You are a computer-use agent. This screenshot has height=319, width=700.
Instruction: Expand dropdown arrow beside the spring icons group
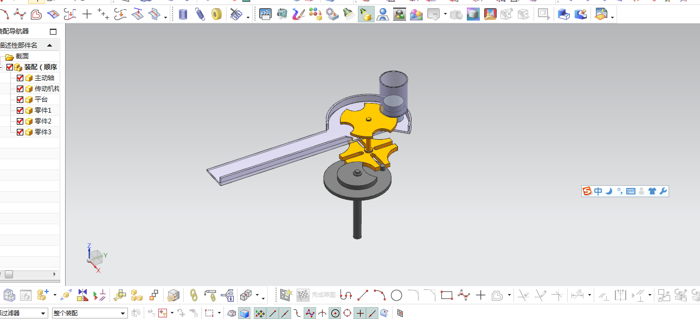tap(248, 17)
